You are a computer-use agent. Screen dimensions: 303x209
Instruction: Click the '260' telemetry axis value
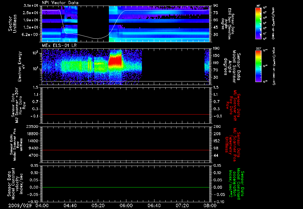217,126
